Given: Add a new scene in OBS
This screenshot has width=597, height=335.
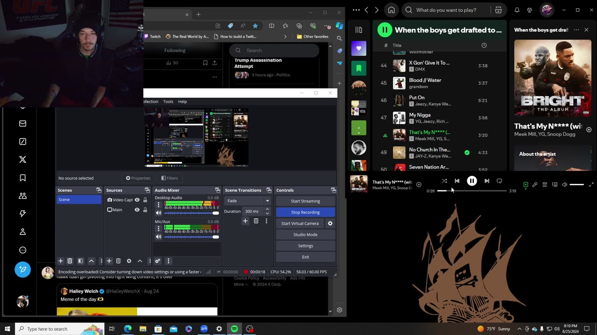Looking at the screenshot, I should click(x=60, y=261).
